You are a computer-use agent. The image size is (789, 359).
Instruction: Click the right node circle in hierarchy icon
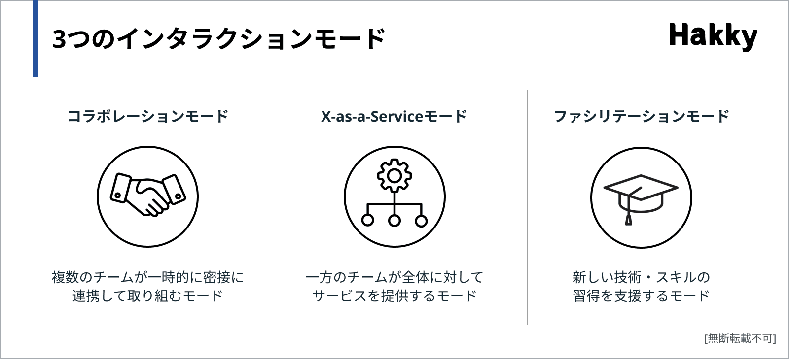pos(421,220)
